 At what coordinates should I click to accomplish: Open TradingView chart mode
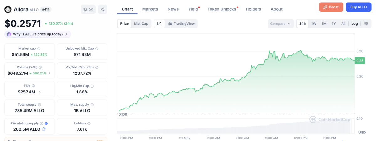181,23
